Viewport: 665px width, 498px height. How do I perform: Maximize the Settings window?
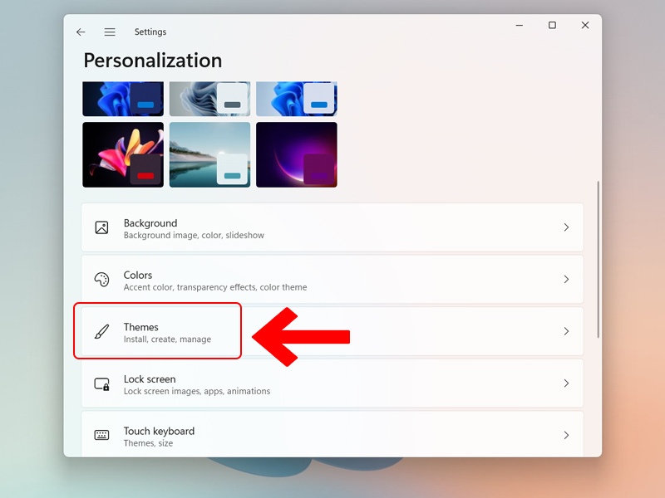pyautogui.click(x=552, y=26)
